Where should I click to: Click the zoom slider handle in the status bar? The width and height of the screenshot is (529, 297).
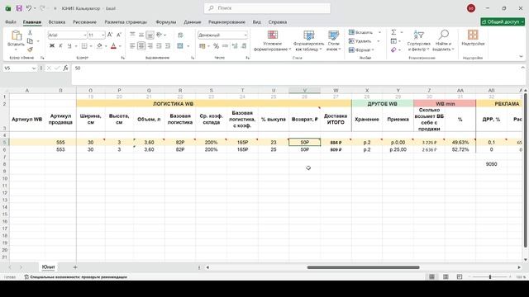[490, 277]
